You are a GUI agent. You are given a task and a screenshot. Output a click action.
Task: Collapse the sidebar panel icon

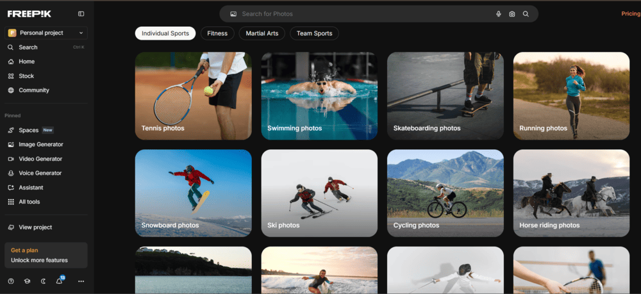pos(81,14)
